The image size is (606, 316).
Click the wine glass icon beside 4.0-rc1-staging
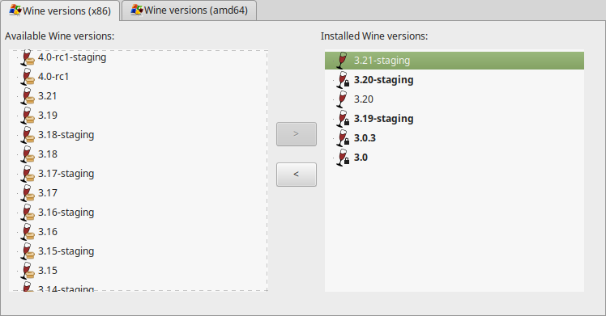coord(28,57)
